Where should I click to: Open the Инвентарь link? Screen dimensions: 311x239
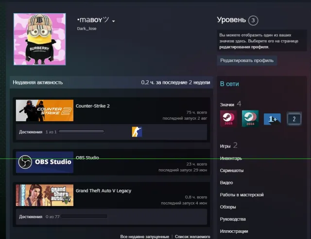[x=231, y=159]
